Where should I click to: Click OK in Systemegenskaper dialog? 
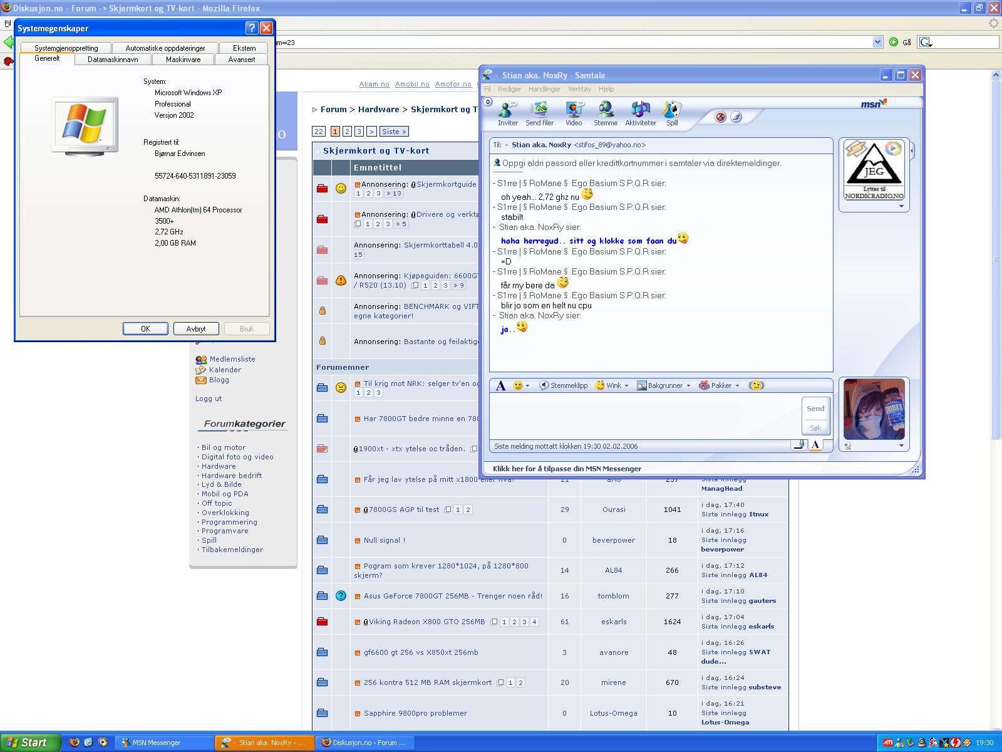pyautogui.click(x=145, y=328)
